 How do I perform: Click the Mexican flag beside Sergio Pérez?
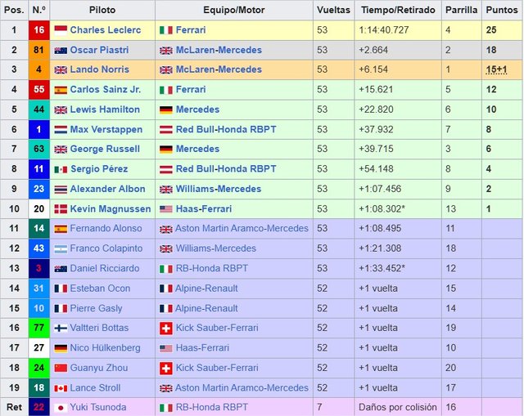[x=61, y=169]
